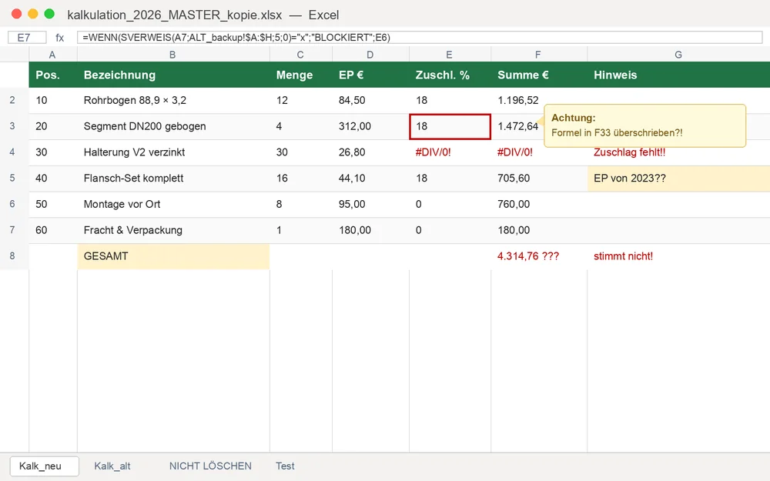Select the highlighted GESAMT cell
The width and height of the screenshot is (770, 481).
[x=172, y=256]
